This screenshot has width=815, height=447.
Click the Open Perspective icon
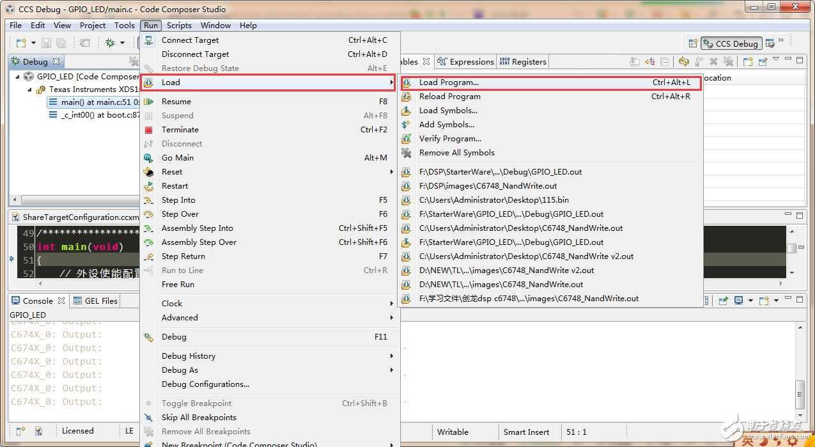[x=693, y=43]
